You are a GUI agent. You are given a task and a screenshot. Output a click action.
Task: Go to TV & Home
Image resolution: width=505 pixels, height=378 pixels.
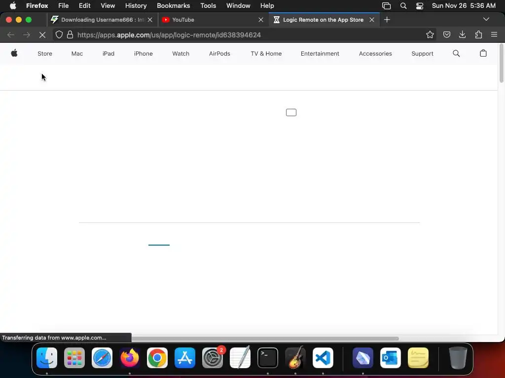pos(266,54)
